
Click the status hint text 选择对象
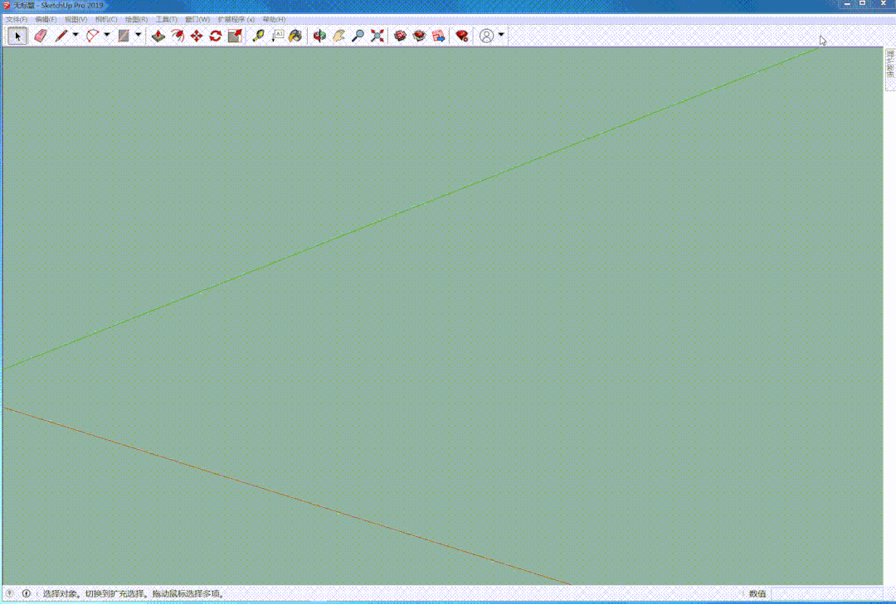tap(60, 594)
